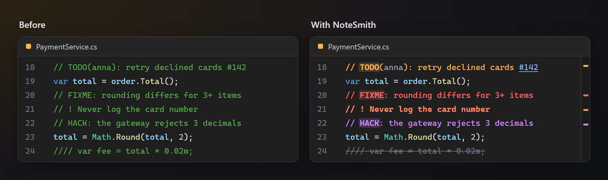Screen dimensions: 608x180
Task: Jump to the FIXME marker in the scrollbar gutter
Action: 586,95
